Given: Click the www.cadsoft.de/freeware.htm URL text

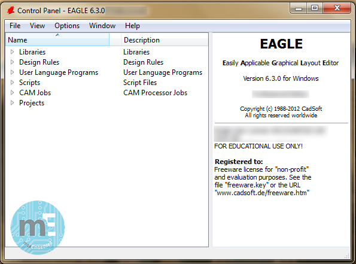Looking at the screenshot, I should tap(262, 193).
